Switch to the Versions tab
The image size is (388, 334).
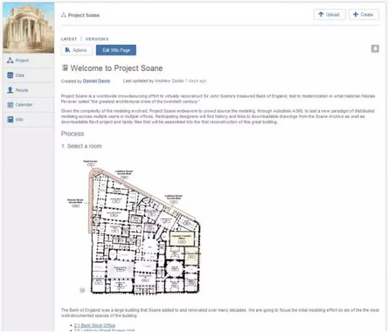97,39
